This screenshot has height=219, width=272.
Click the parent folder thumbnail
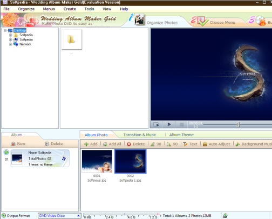pos(72,39)
